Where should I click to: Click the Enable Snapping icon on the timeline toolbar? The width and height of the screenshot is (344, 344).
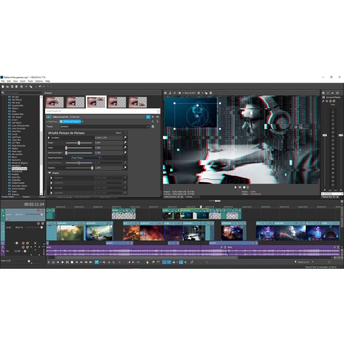(97, 262)
